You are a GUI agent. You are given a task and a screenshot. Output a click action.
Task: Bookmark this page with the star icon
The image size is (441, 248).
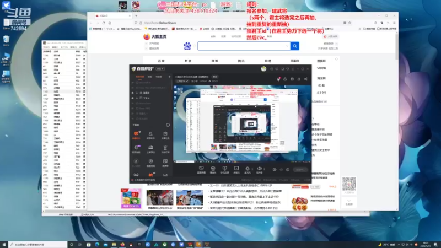pos(349,23)
